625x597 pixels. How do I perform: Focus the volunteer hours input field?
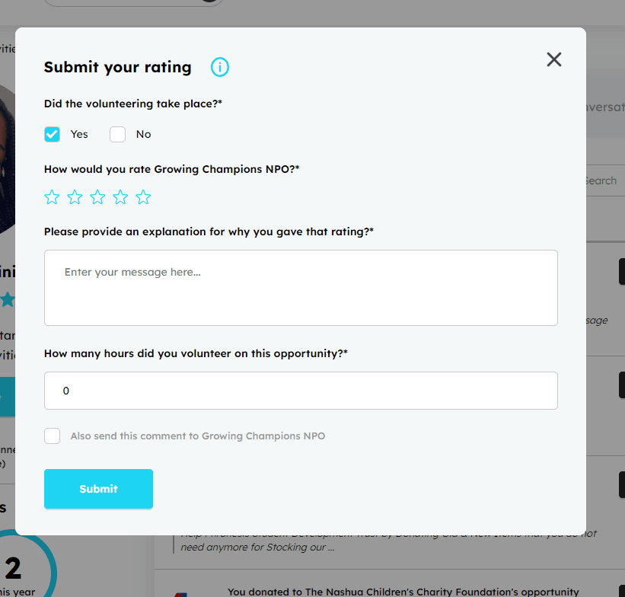[x=301, y=391]
